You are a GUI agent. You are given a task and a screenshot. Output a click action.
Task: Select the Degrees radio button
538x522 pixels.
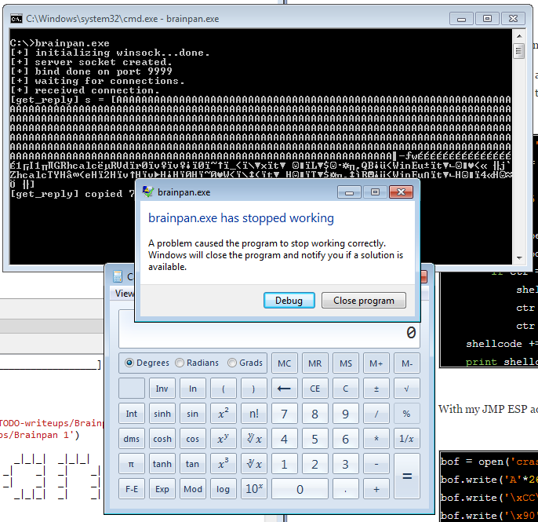point(129,363)
